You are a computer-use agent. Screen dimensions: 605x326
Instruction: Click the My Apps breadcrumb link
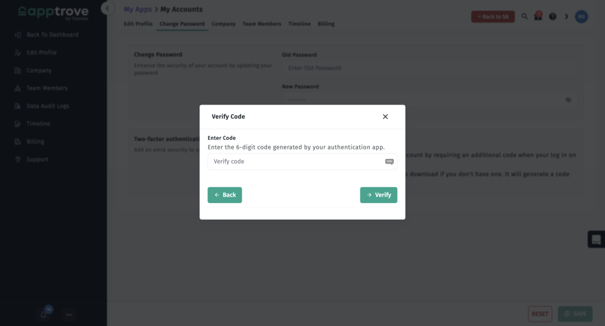(x=137, y=9)
